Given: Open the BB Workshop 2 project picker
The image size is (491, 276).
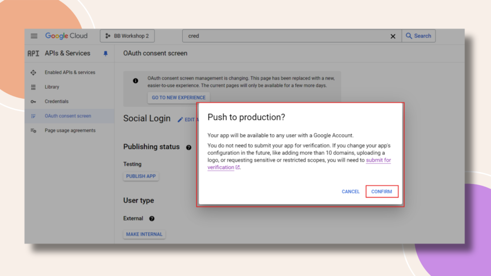Looking at the screenshot, I should point(127,36).
